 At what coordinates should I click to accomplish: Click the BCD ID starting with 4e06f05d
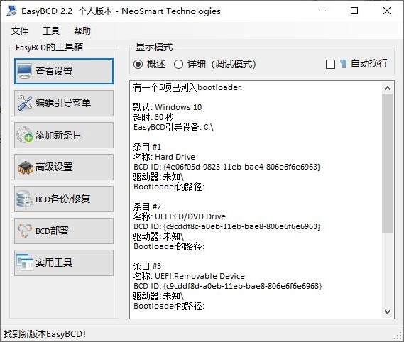226,167
